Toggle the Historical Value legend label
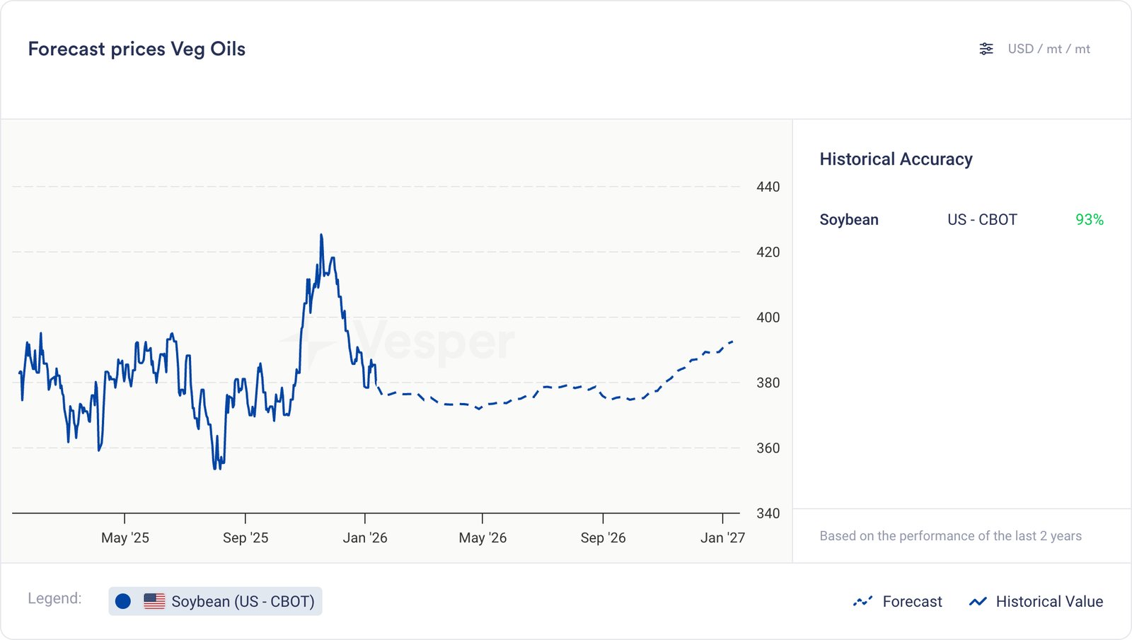 coord(1049,601)
